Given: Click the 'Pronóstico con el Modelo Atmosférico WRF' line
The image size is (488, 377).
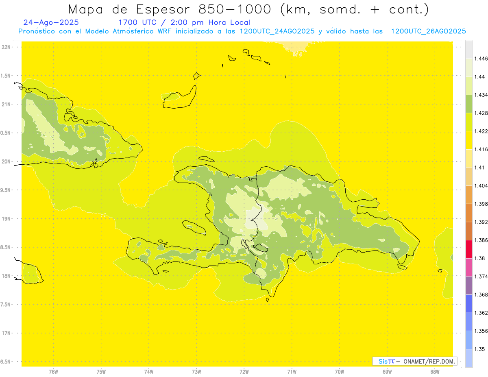Looking at the screenshot, I should click(242, 31).
